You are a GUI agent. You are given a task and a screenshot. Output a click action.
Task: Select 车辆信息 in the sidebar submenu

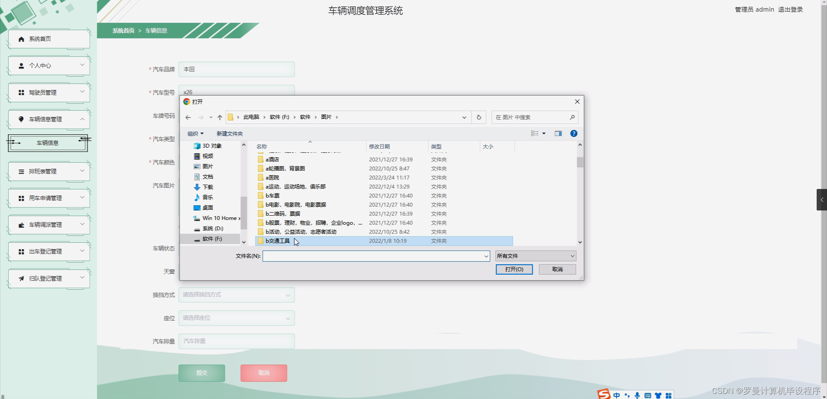[47, 143]
